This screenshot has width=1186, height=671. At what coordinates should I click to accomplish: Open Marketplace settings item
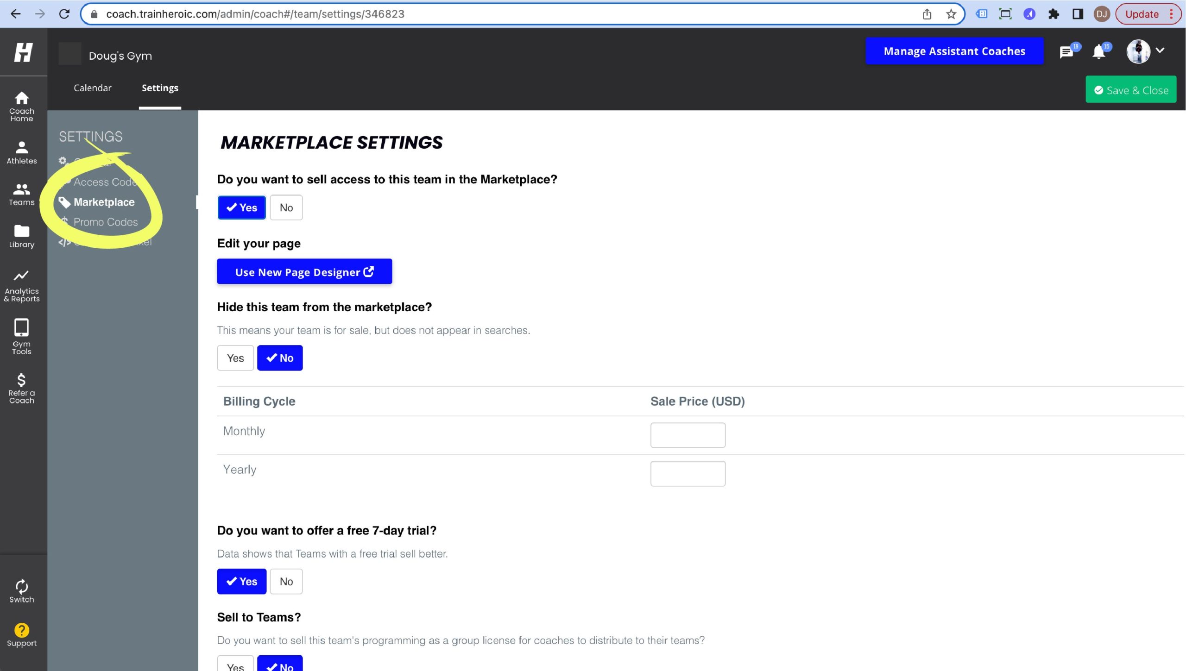pos(104,202)
